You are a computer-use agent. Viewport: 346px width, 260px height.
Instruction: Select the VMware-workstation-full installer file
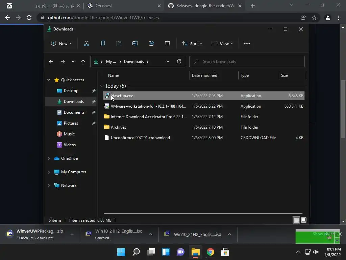tap(204, 106)
